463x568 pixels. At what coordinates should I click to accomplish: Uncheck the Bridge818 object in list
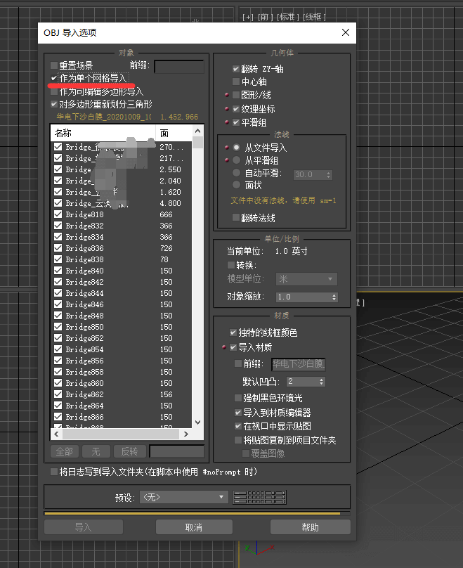(x=58, y=214)
